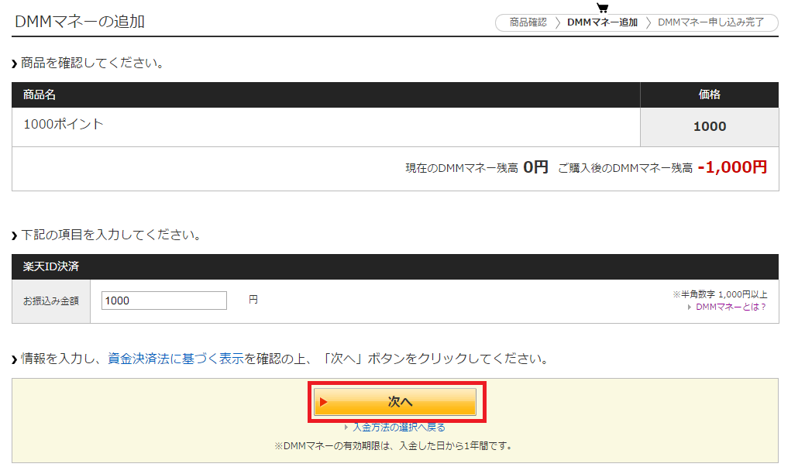Click the current balance 0円 amount
This screenshot has width=805, height=474.
(535, 167)
